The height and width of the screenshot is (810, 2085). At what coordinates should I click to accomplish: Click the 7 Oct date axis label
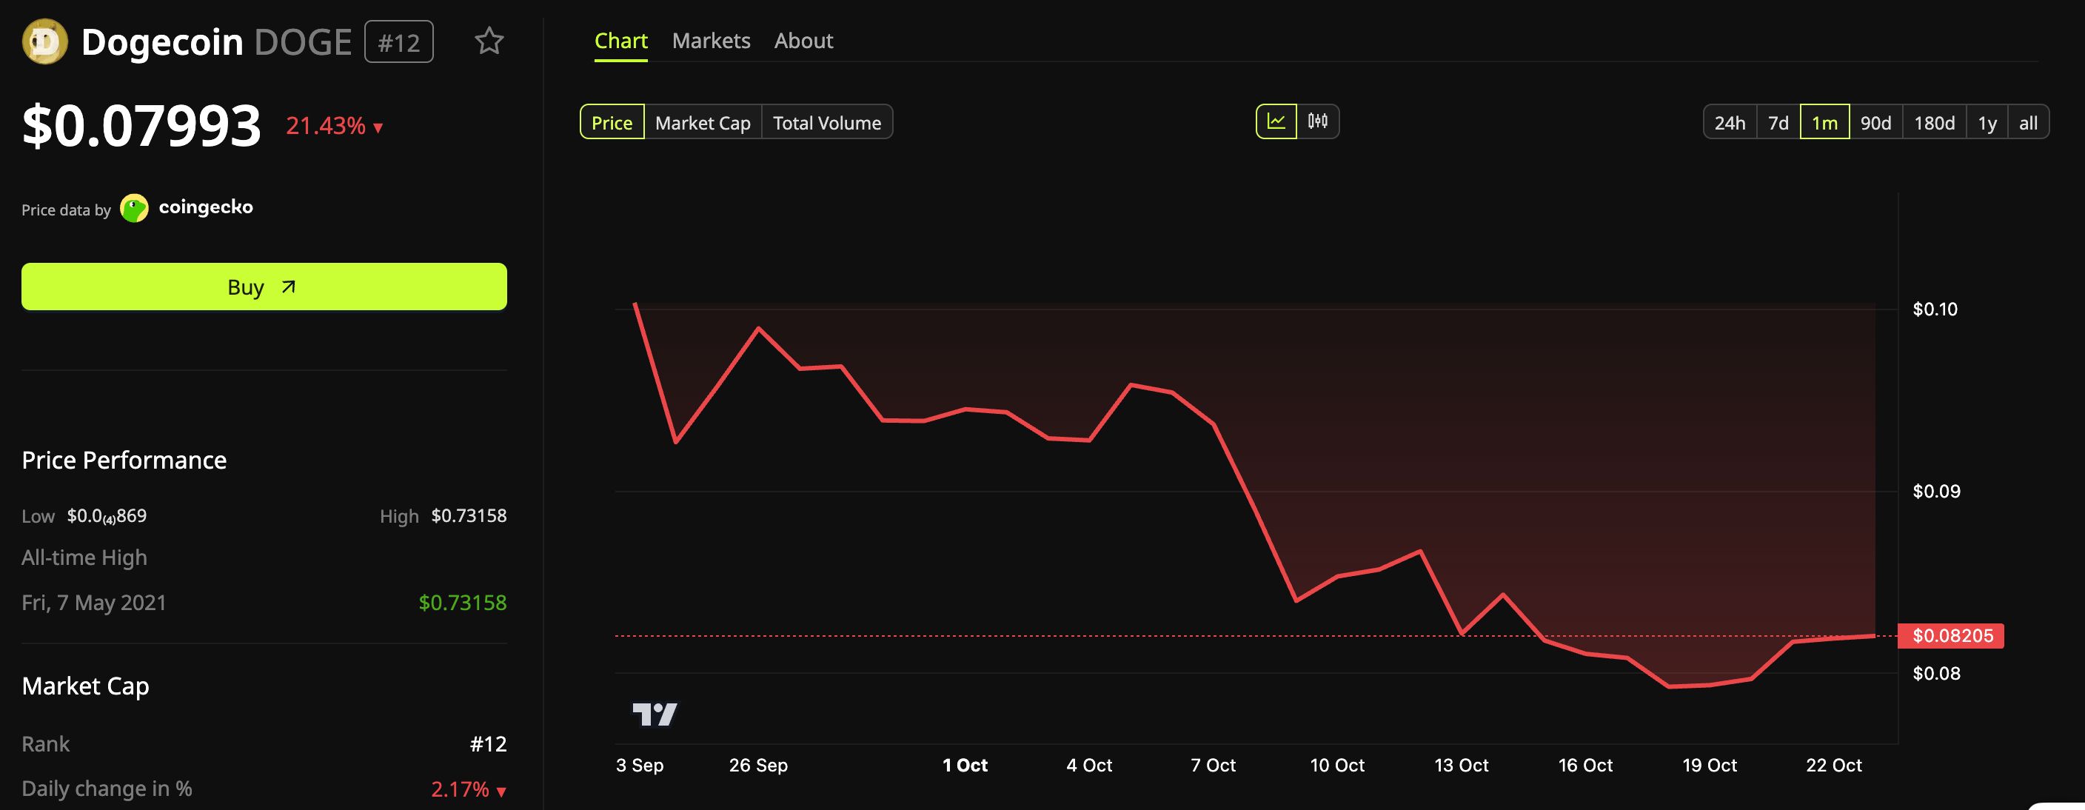click(x=1213, y=765)
